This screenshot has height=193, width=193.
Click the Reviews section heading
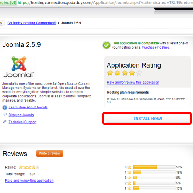(15, 154)
